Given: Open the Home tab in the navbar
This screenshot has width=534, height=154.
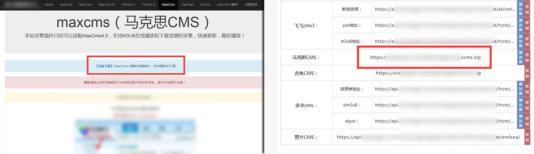Looking at the screenshot, I should (x=49, y=5).
